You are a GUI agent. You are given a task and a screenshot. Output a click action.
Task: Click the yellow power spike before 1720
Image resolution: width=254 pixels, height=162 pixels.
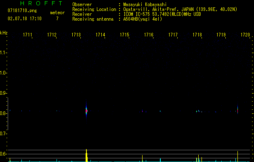(x=237, y=156)
